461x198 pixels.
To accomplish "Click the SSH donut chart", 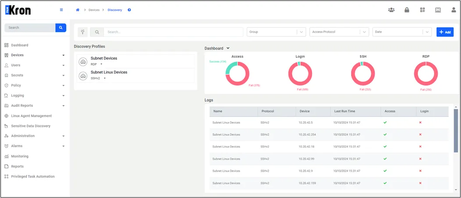I will [x=363, y=74].
